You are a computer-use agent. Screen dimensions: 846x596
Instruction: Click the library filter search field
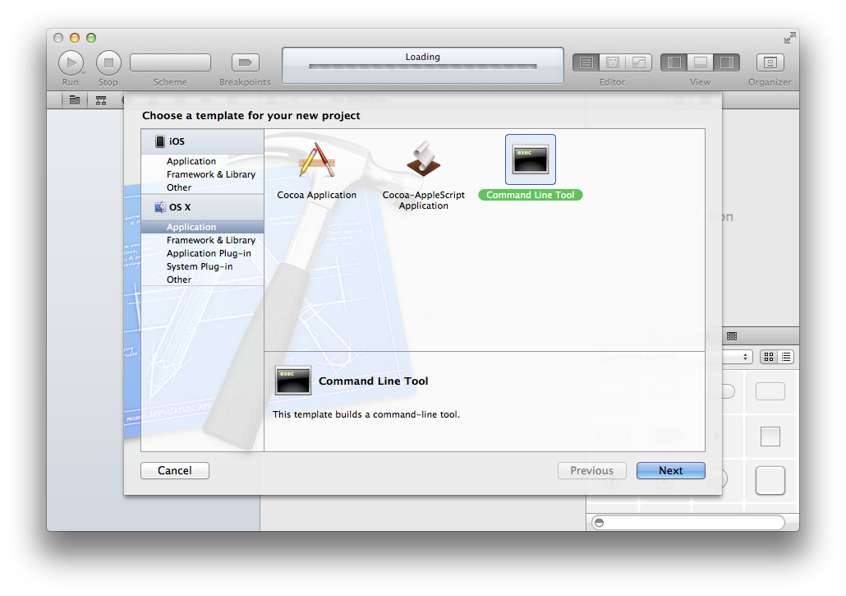tap(688, 523)
